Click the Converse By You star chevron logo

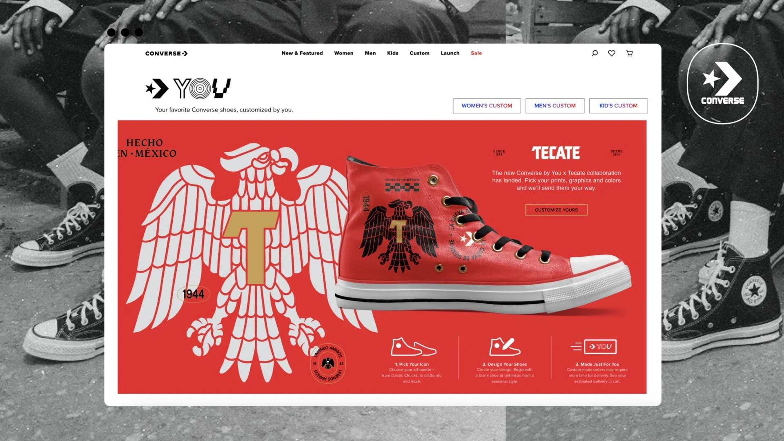coord(188,89)
